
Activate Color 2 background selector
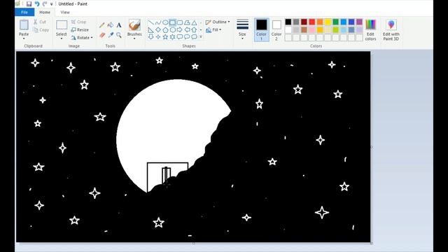coord(276,30)
